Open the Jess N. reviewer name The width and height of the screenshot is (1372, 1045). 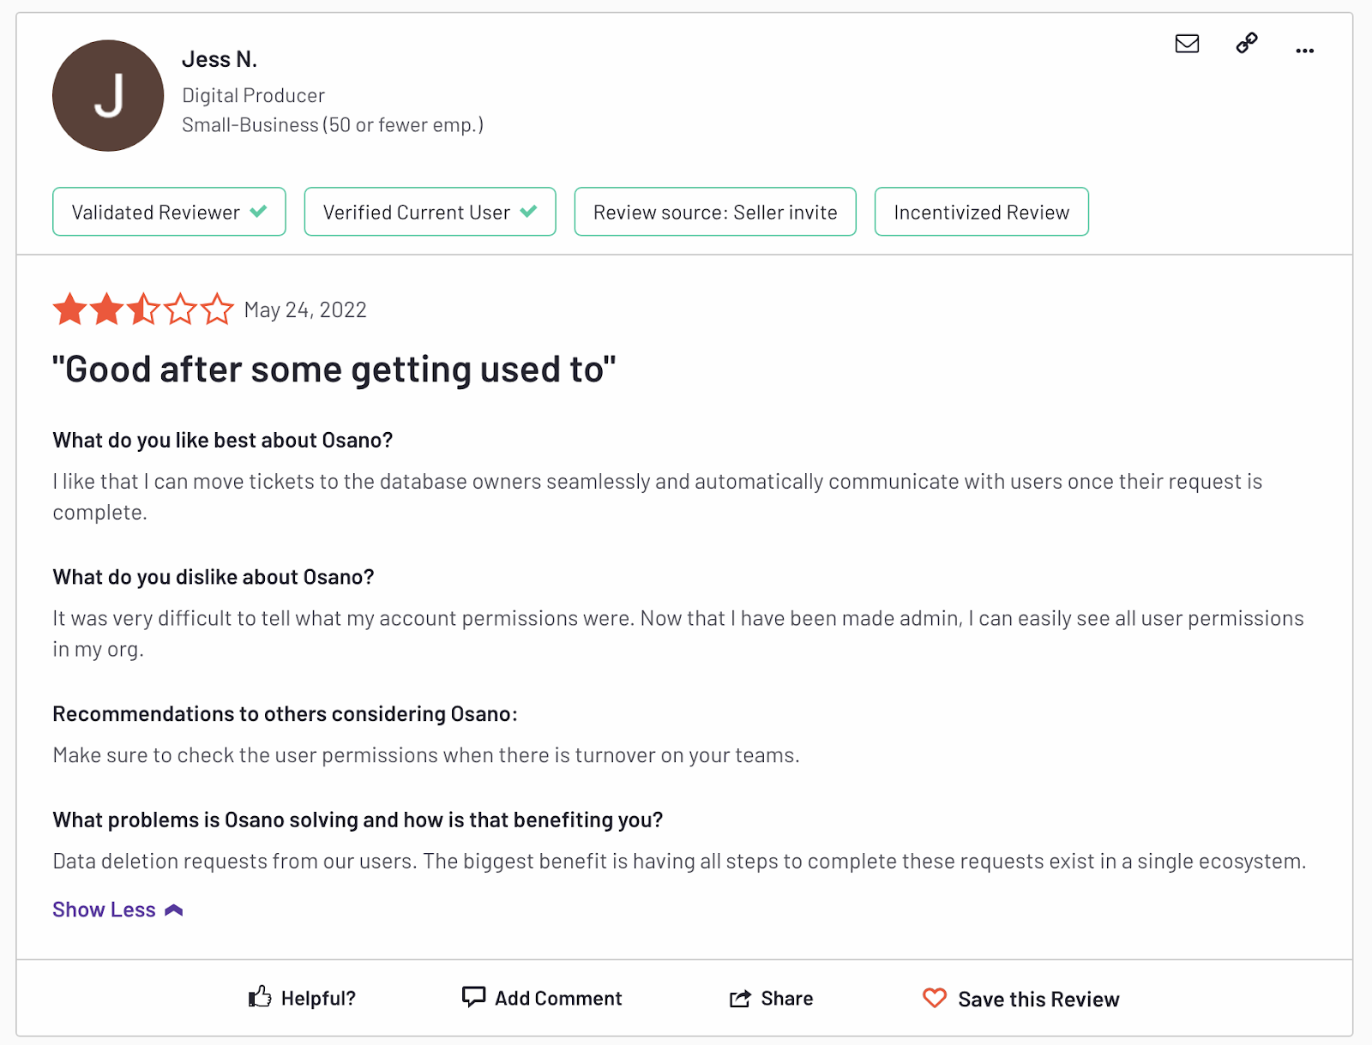click(x=220, y=59)
